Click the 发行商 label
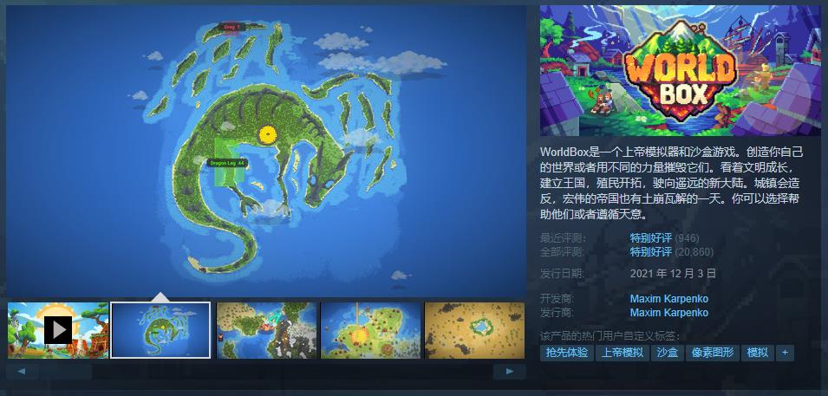828x396 pixels. pyautogui.click(x=557, y=313)
